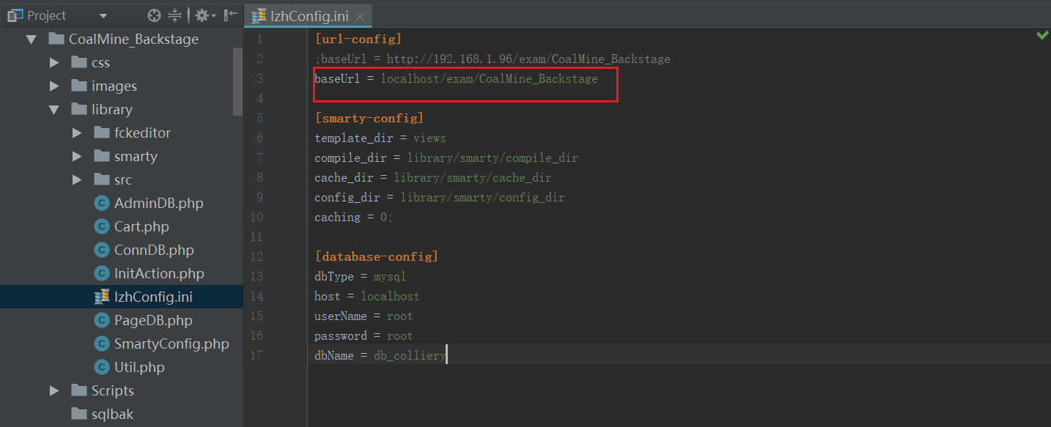Select the Scripts folder icon
The image size is (1051, 427).
[79, 390]
